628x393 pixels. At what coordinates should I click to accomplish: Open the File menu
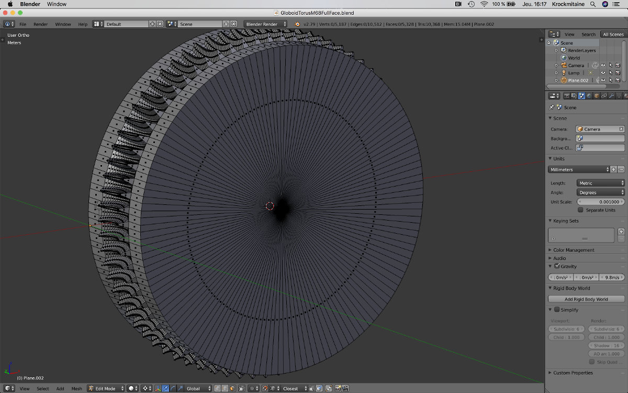coord(23,24)
